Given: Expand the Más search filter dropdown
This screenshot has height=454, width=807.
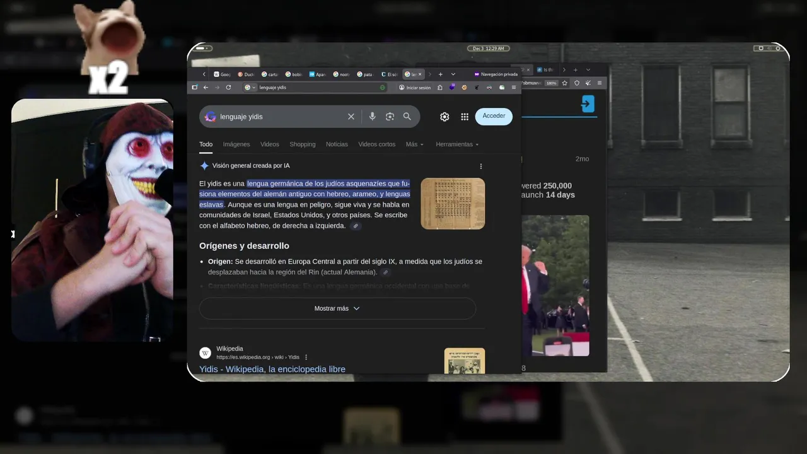Looking at the screenshot, I should tap(414, 144).
